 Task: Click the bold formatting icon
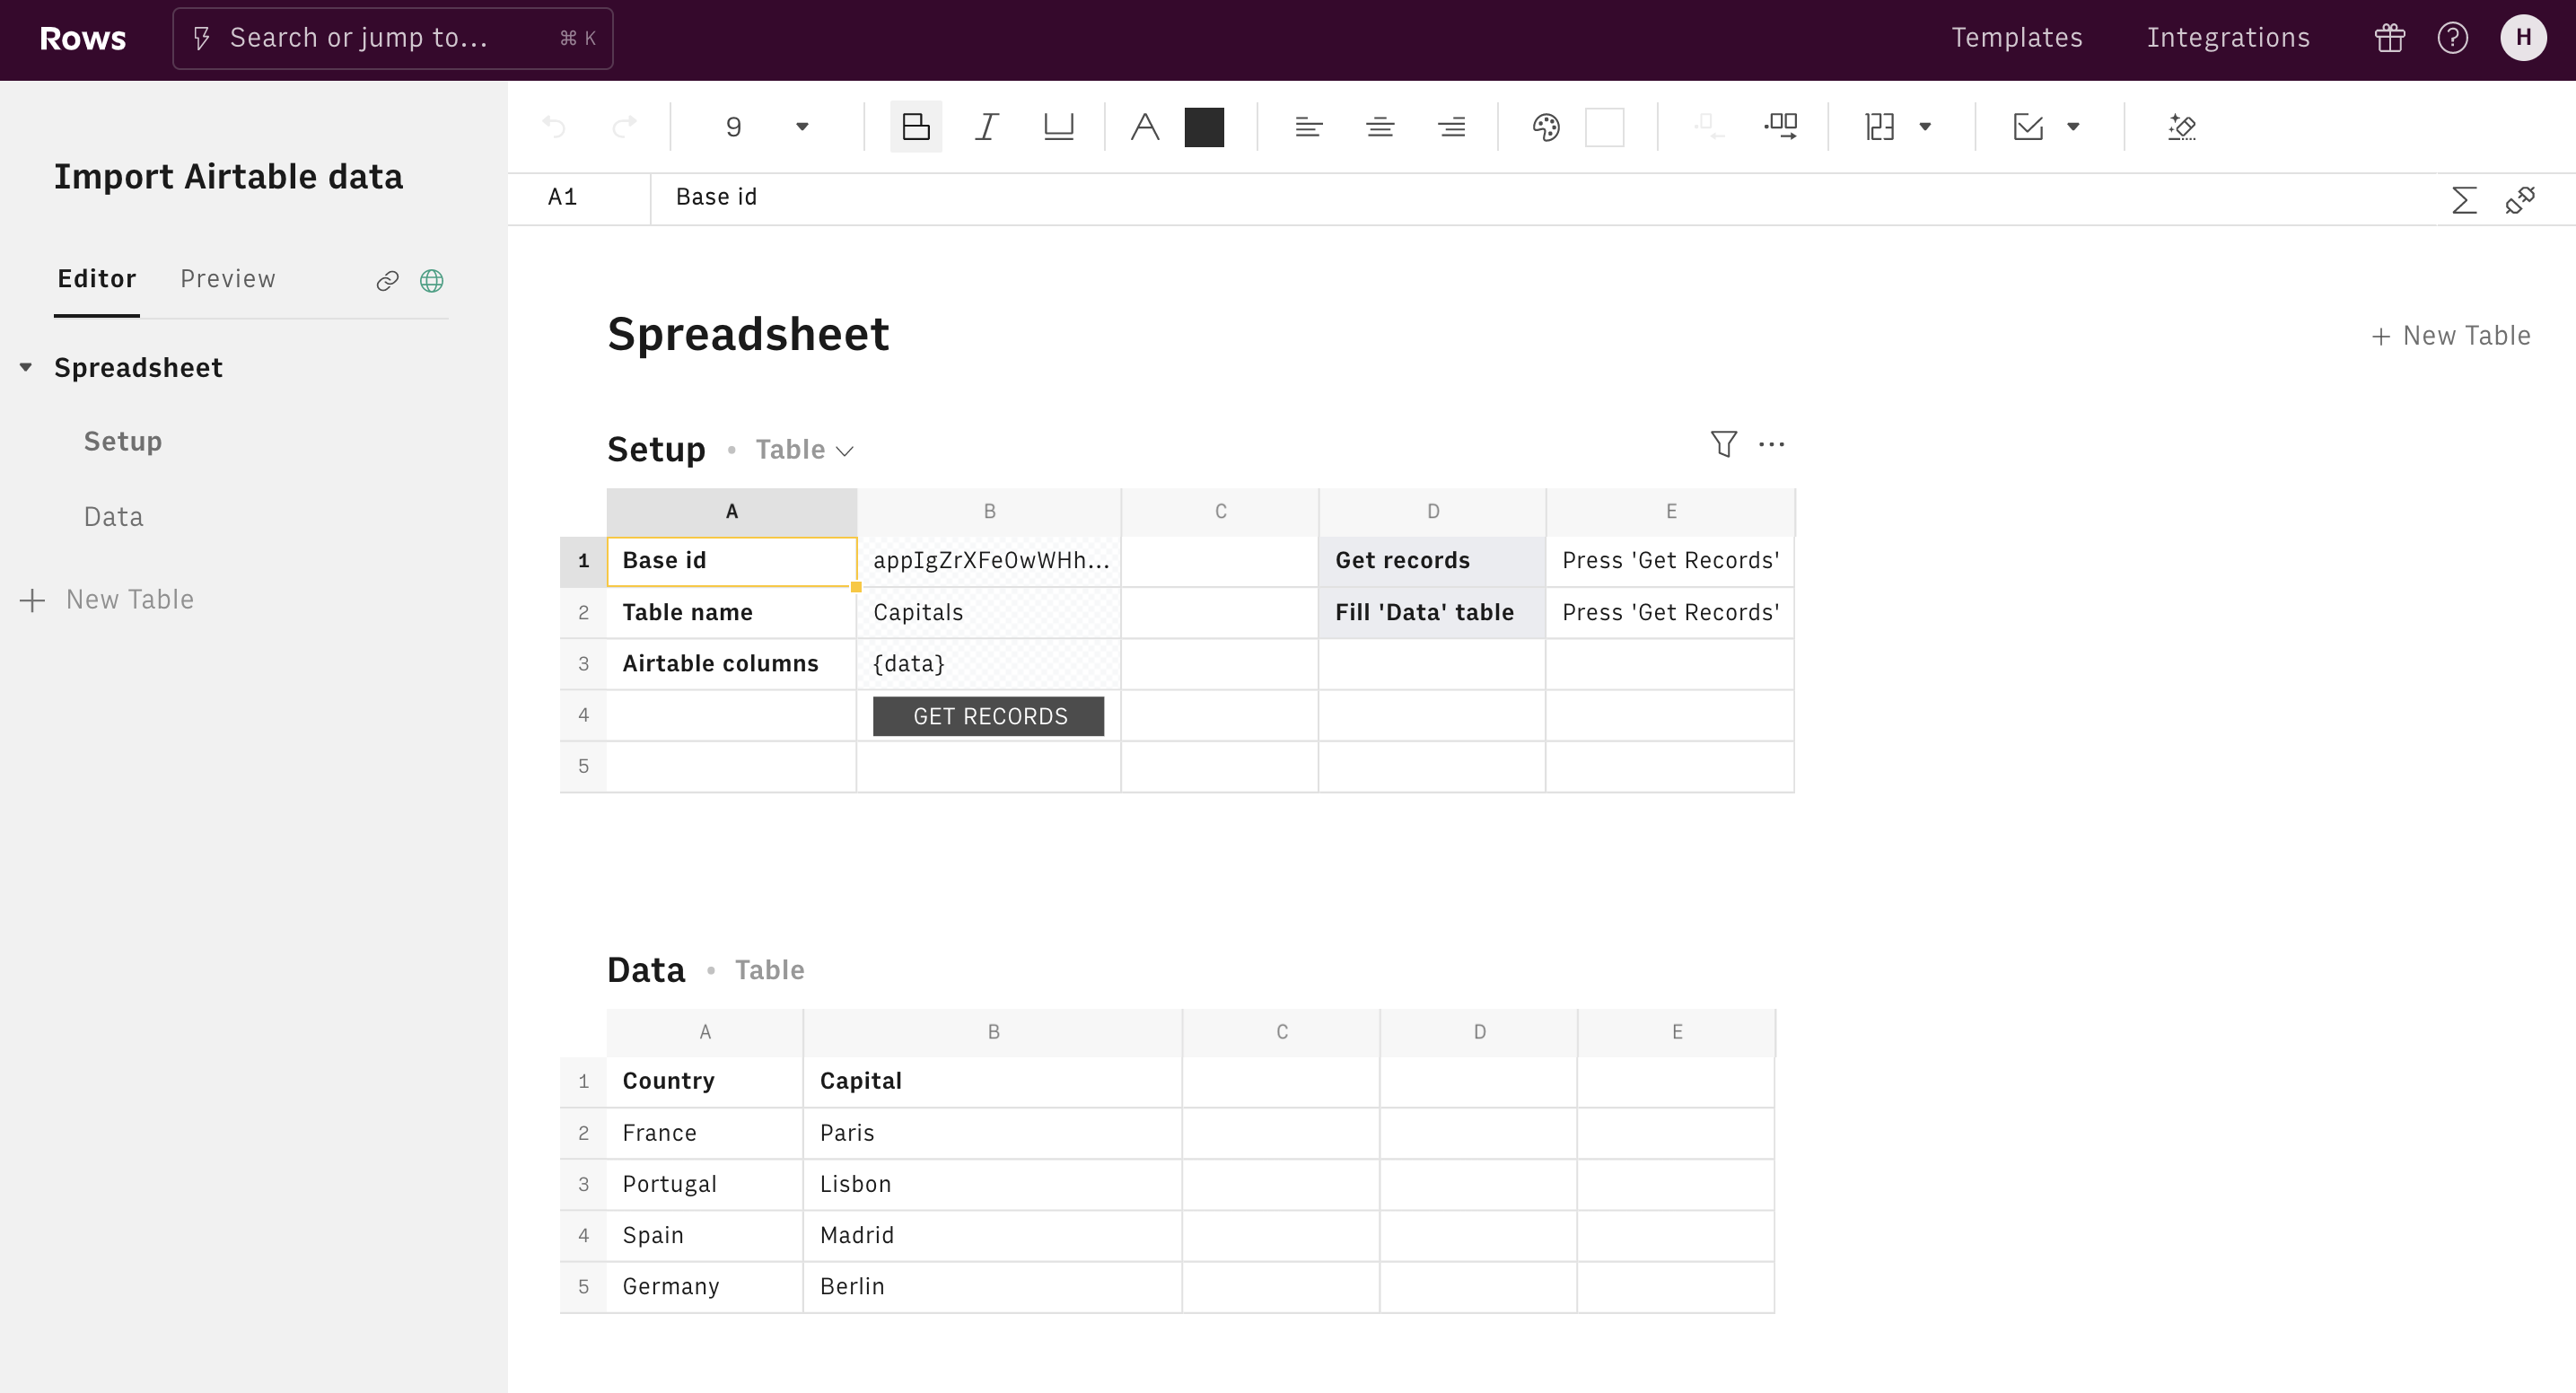point(917,126)
